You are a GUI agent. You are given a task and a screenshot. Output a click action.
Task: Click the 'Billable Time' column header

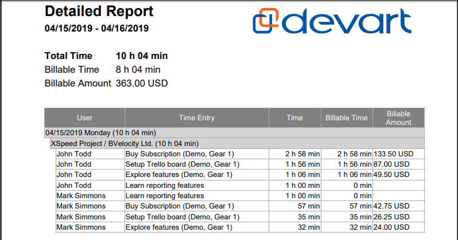(347, 118)
